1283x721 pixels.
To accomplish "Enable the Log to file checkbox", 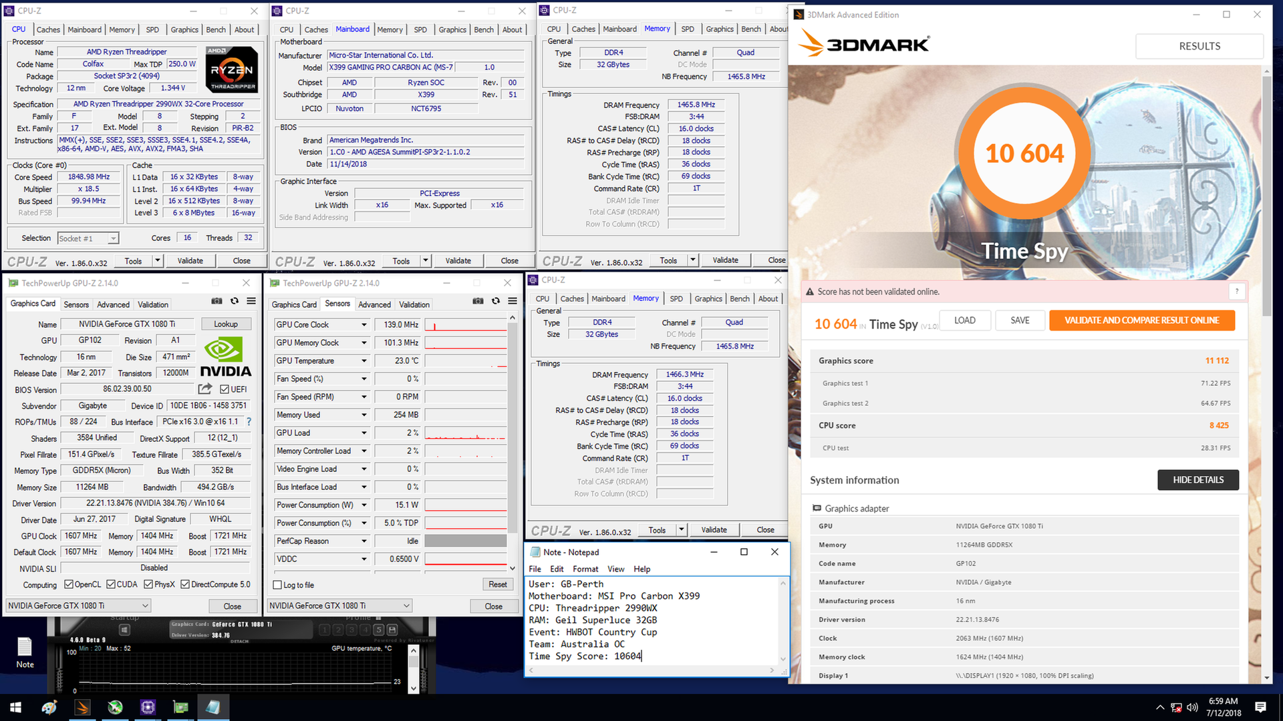I will tap(277, 585).
